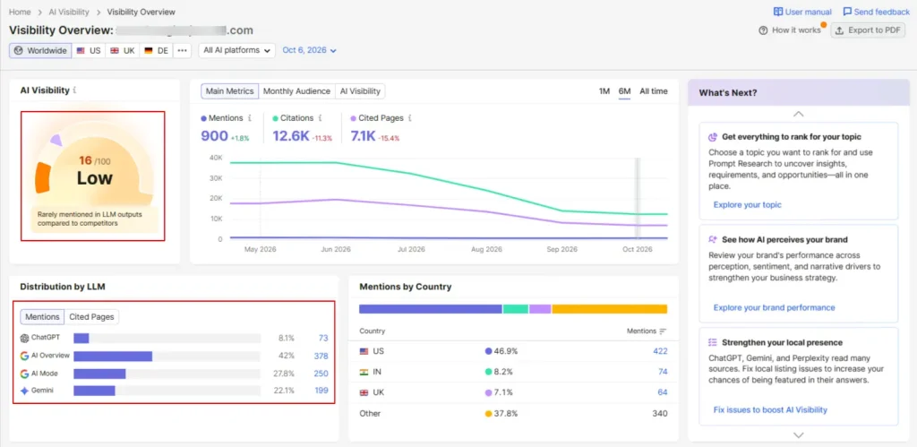Click the AI Overview progress bar

point(167,356)
